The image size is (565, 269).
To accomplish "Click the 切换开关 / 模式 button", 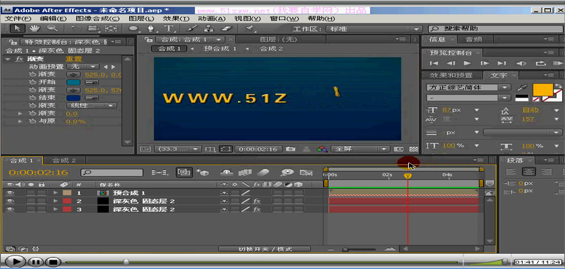I will tap(265, 249).
